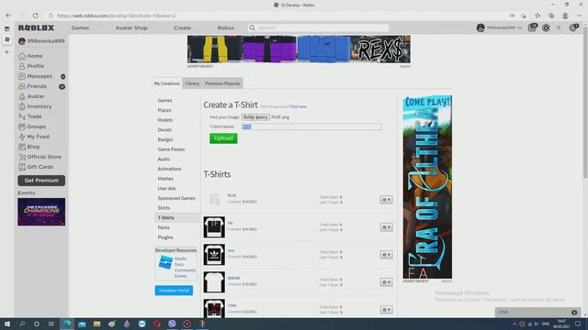Open Gift Cards in the sidebar

tap(36, 167)
